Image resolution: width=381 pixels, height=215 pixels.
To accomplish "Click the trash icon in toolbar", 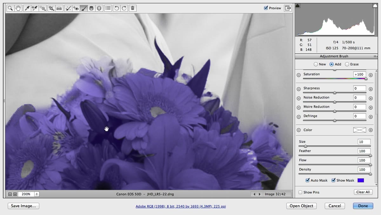I will pyautogui.click(x=133, y=8).
